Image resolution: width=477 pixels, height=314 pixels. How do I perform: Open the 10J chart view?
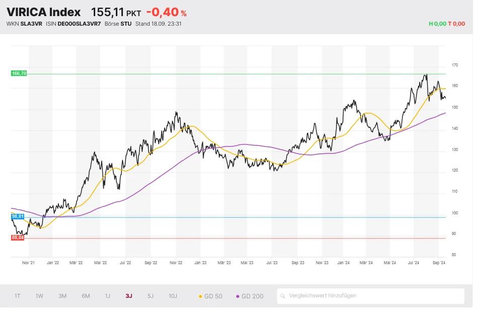click(x=171, y=296)
